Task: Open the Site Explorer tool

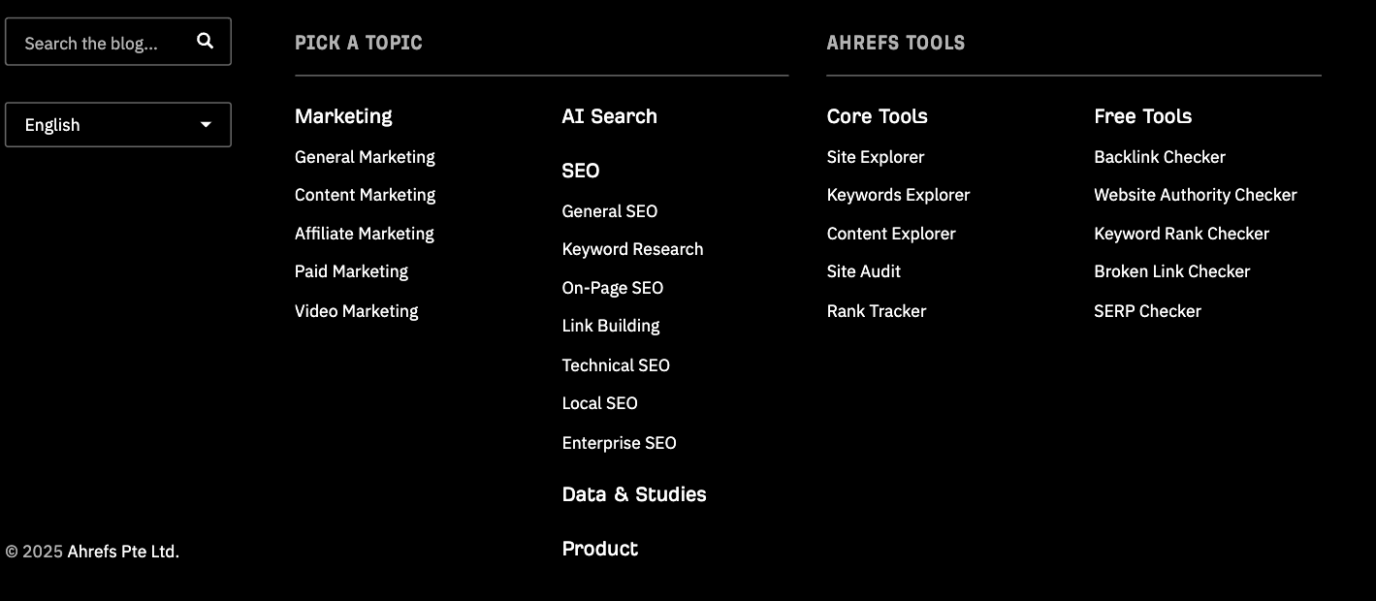Action: pyautogui.click(x=875, y=156)
